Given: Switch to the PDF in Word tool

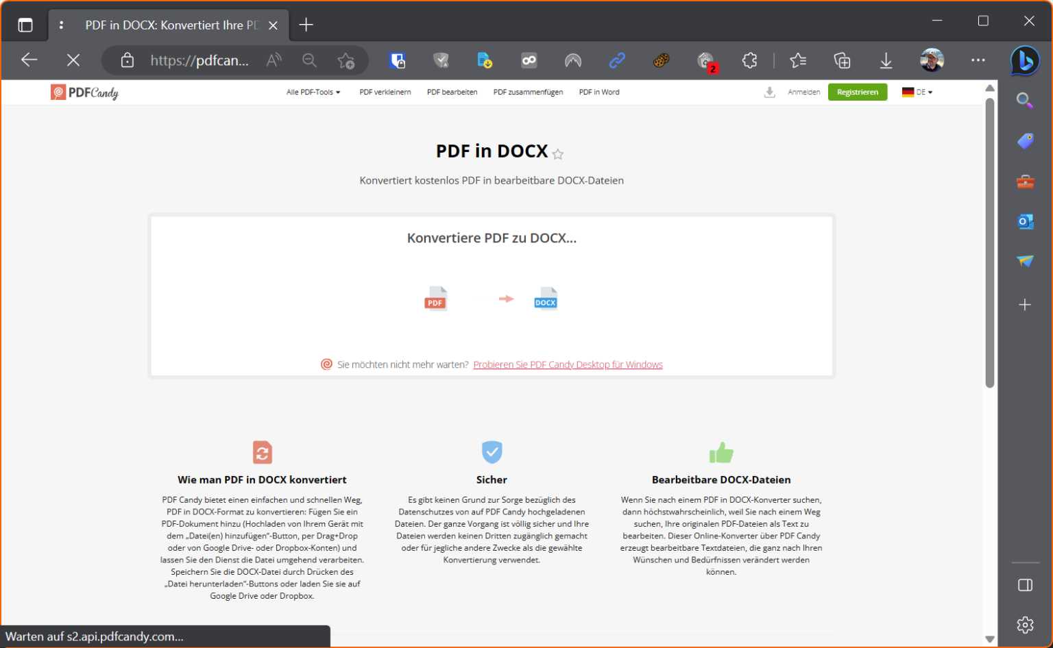Looking at the screenshot, I should 598,92.
